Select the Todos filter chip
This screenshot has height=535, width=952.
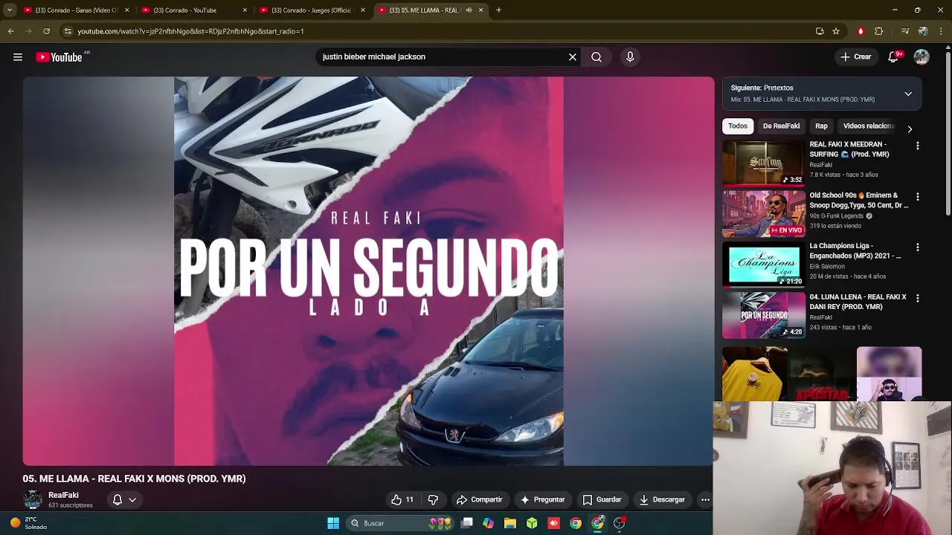click(x=738, y=126)
